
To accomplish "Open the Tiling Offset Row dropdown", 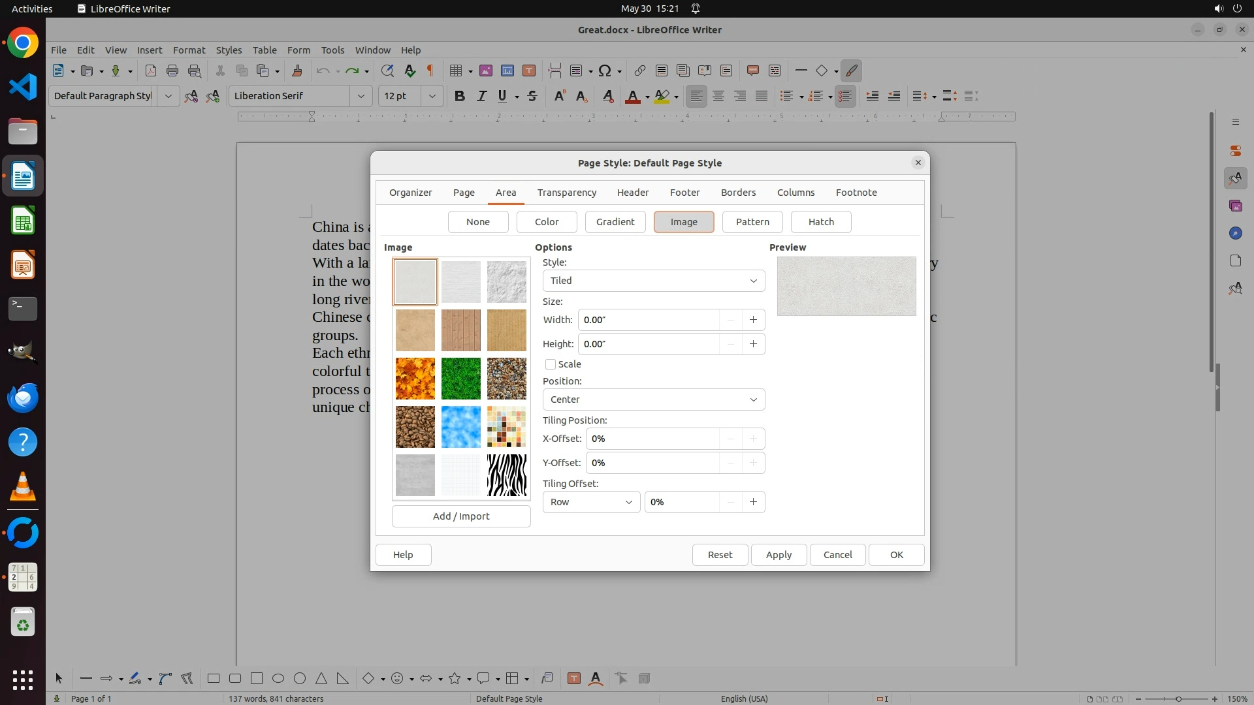I will [x=590, y=502].
